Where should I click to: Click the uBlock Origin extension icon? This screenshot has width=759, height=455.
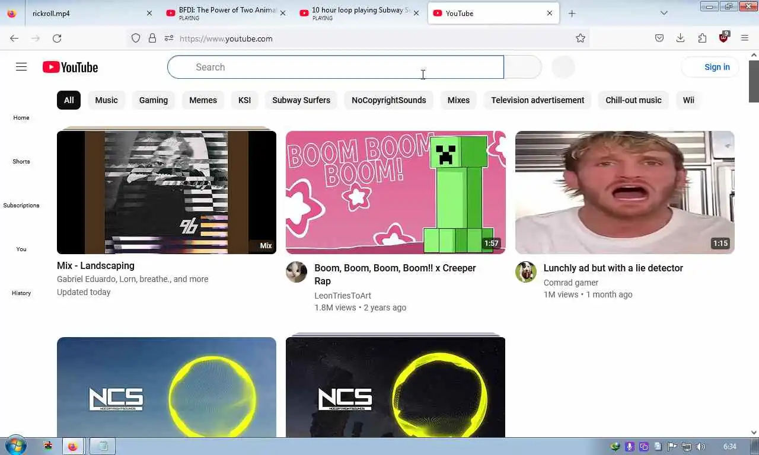[723, 37]
